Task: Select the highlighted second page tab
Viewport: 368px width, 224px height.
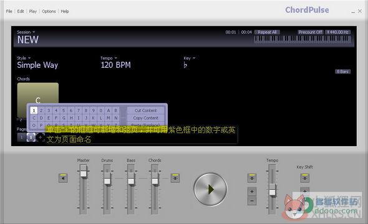Action: (x=31, y=137)
